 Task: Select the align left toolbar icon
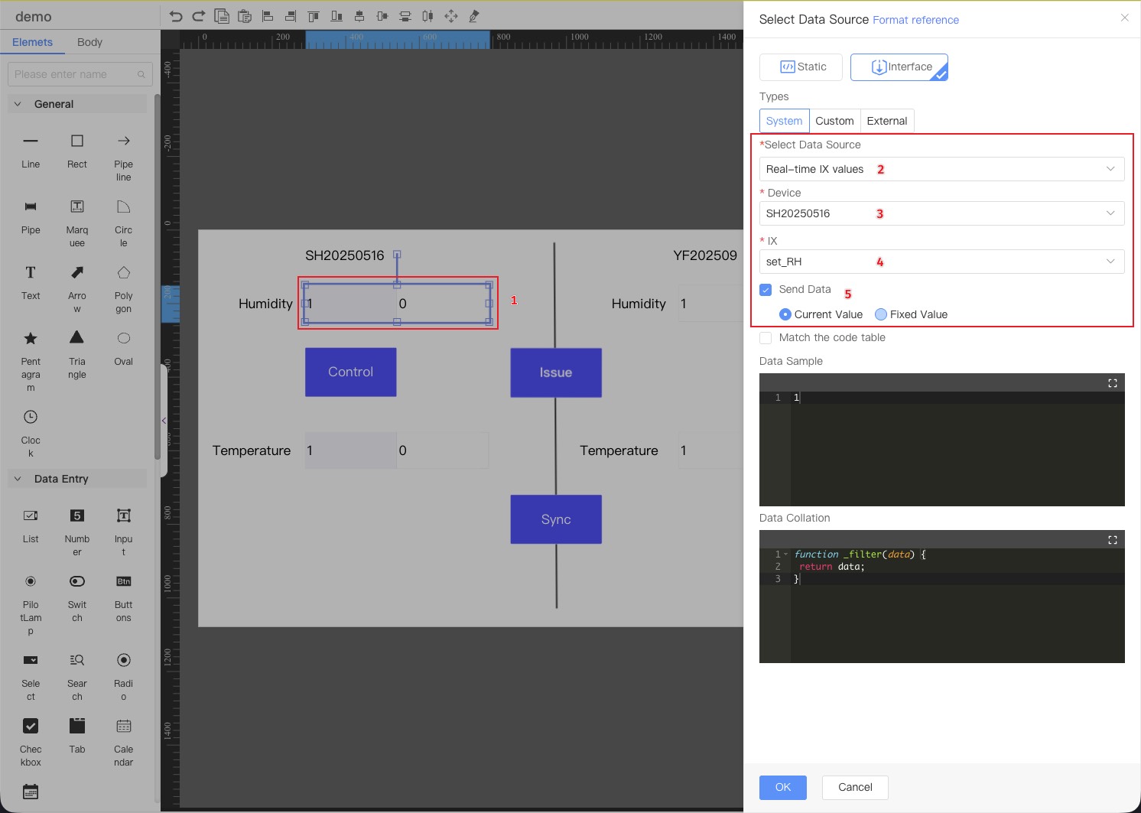(268, 16)
